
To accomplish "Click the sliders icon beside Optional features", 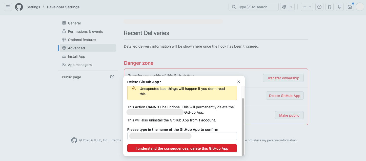I will point(64,40).
